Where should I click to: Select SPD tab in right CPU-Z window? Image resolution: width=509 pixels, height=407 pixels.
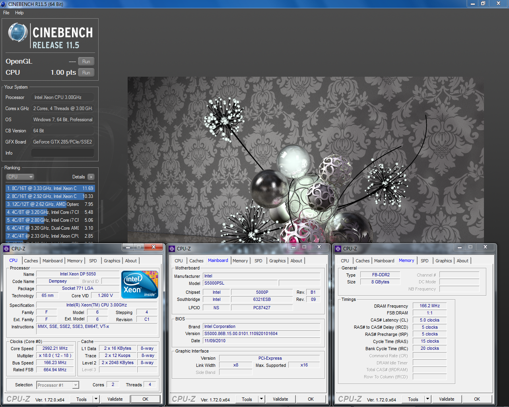[425, 261]
